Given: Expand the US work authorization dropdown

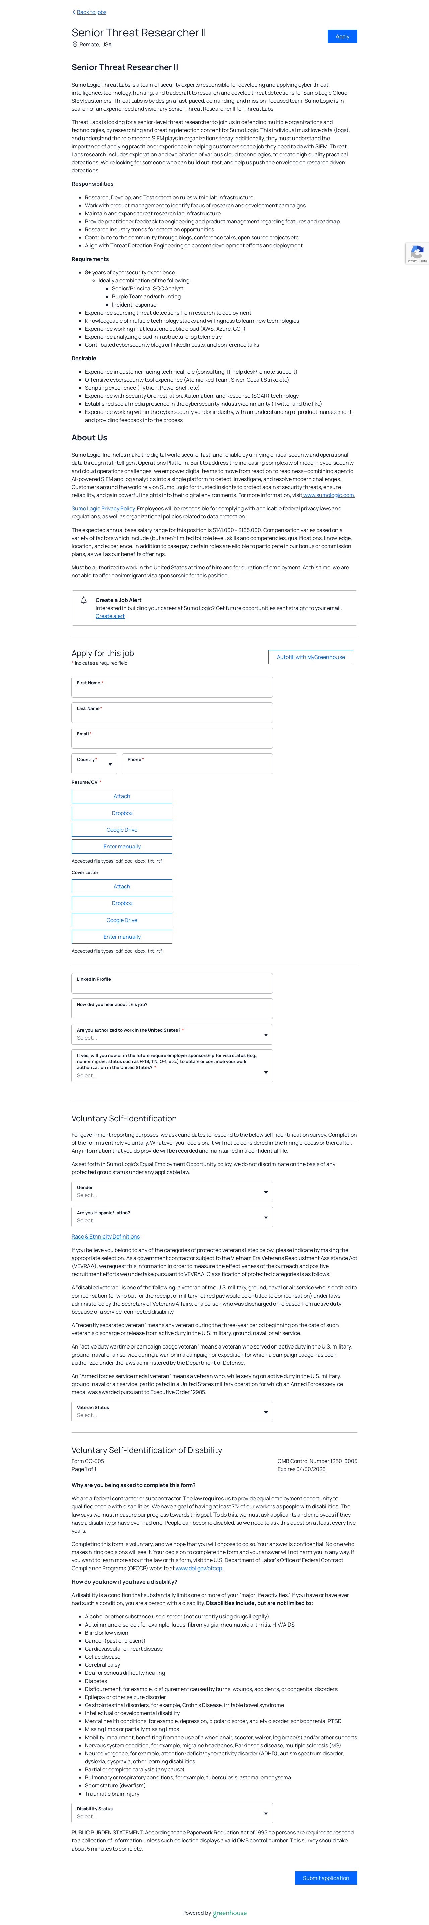Looking at the screenshot, I should pyautogui.click(x=172, y=1034).
